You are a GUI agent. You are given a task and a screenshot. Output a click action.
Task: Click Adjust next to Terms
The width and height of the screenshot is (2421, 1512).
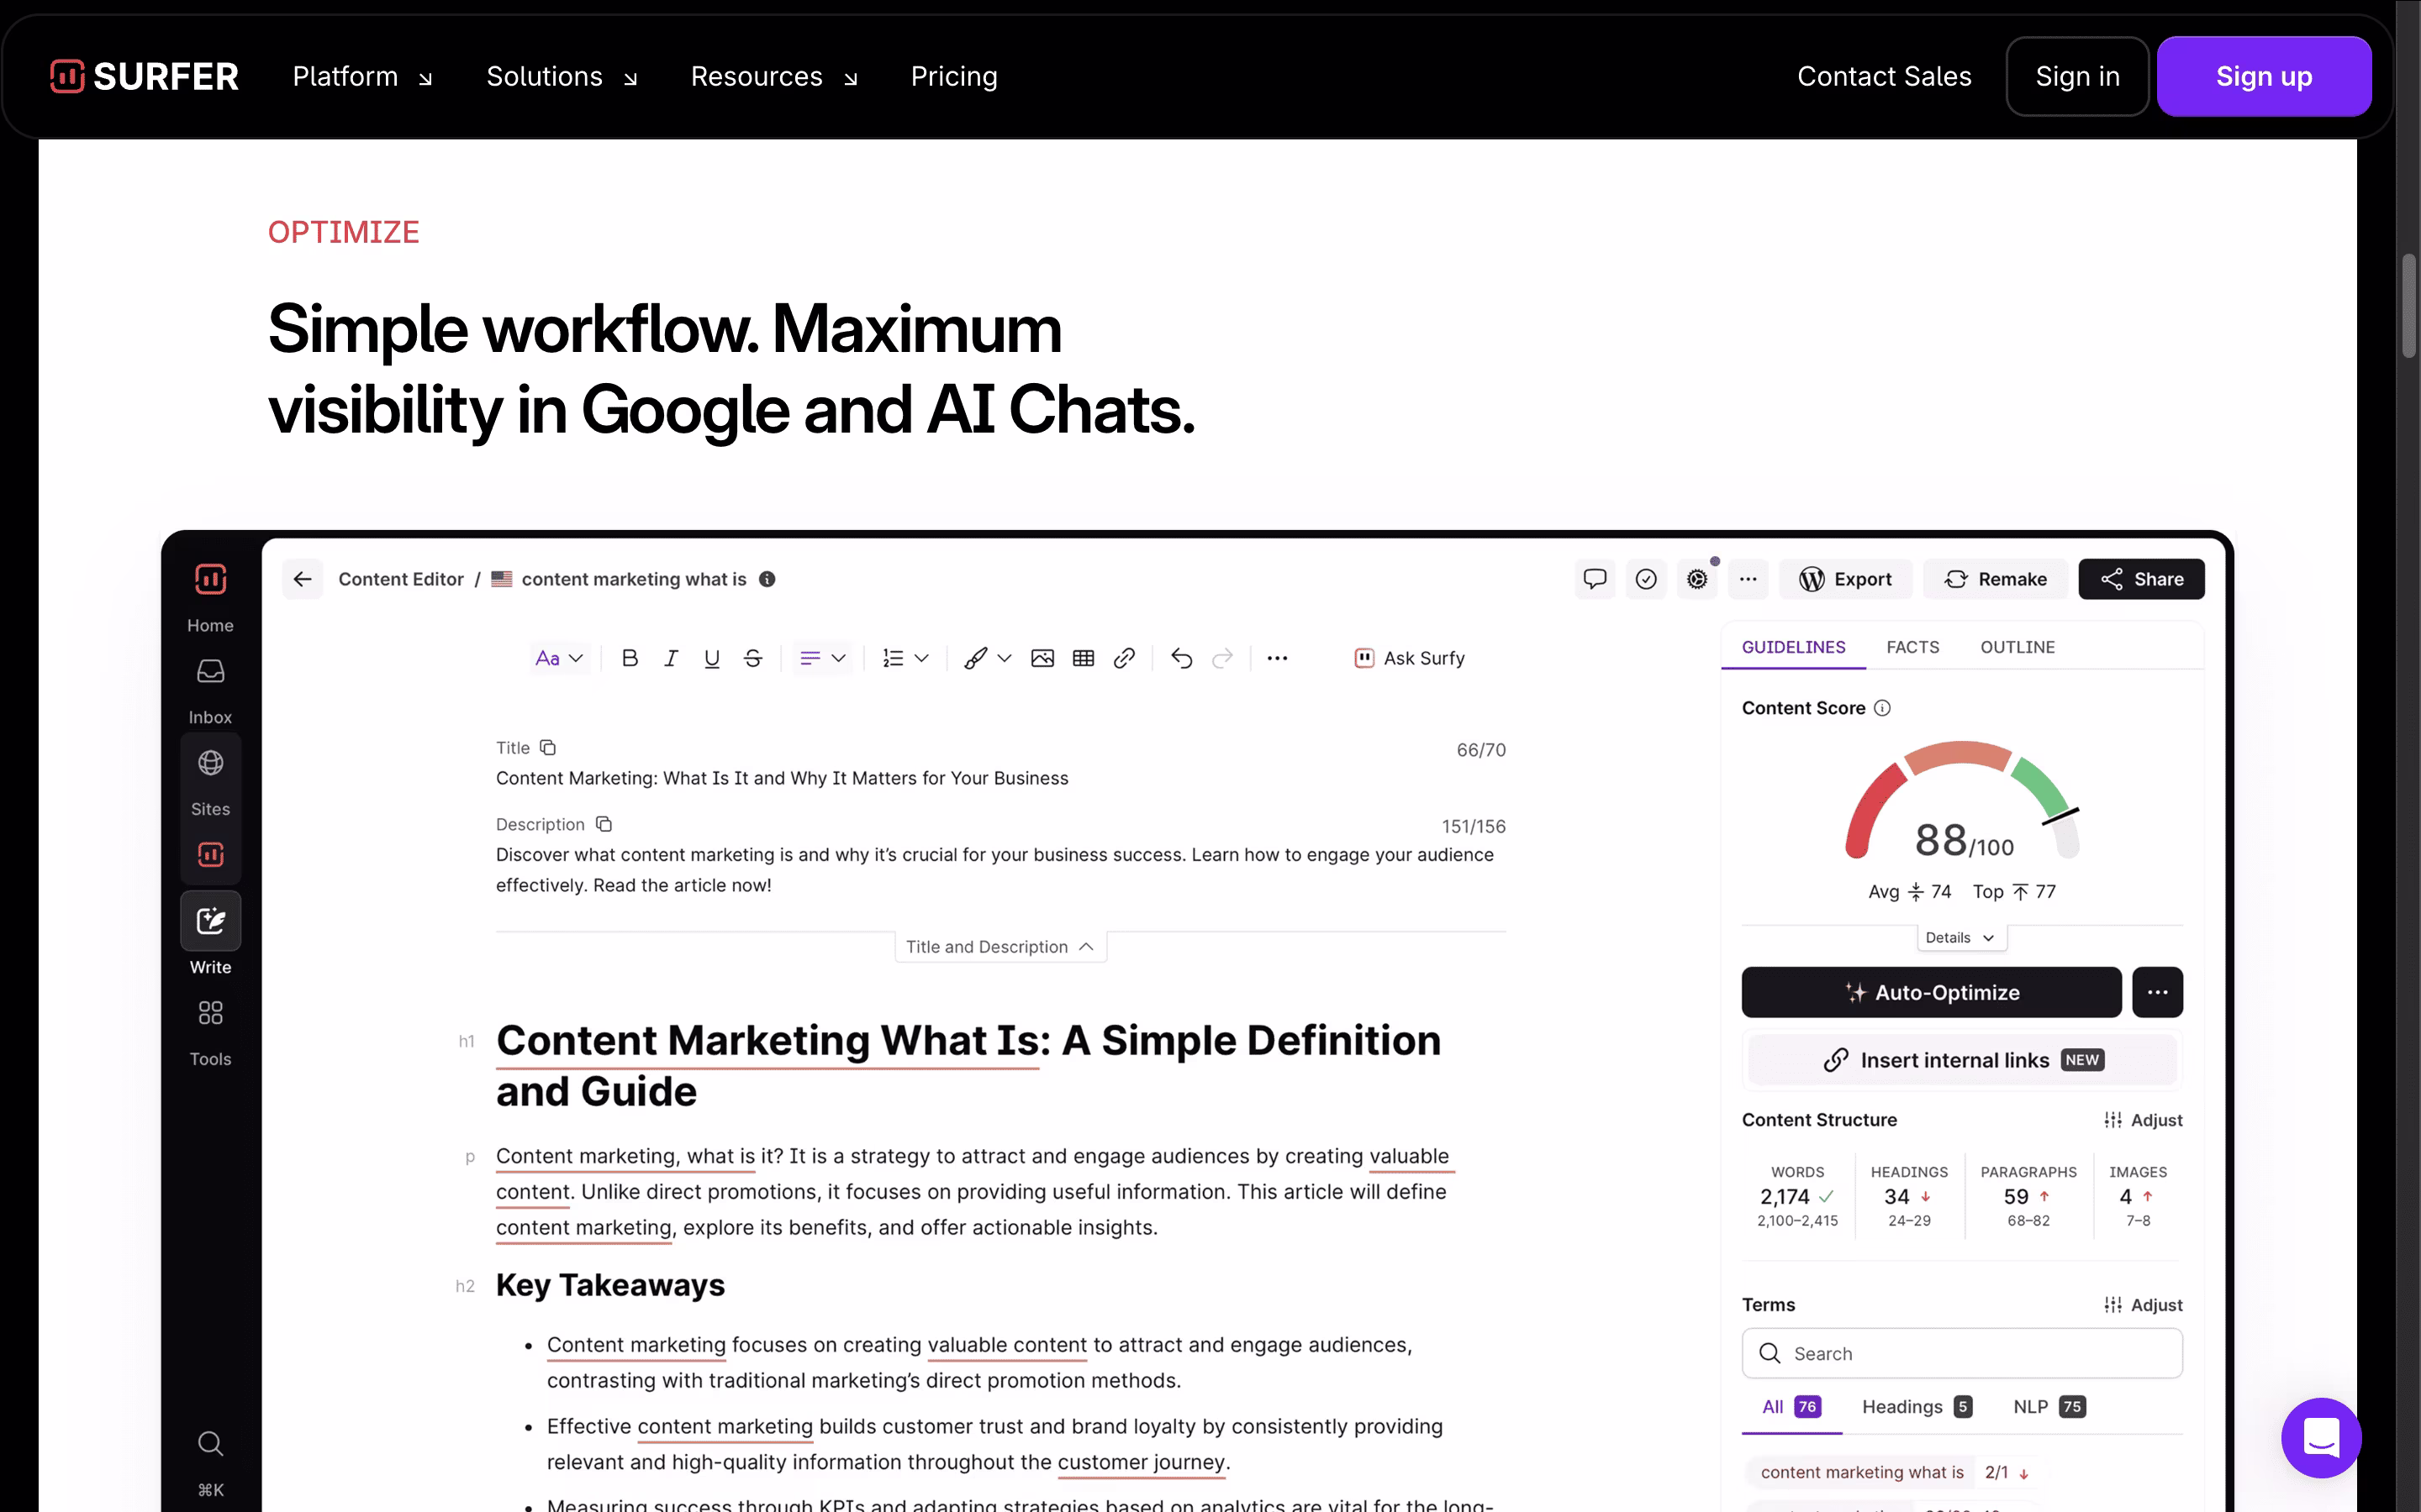click(x=2143, y=1305)
